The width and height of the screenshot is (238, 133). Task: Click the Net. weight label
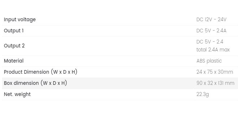(x=17, y=95)
